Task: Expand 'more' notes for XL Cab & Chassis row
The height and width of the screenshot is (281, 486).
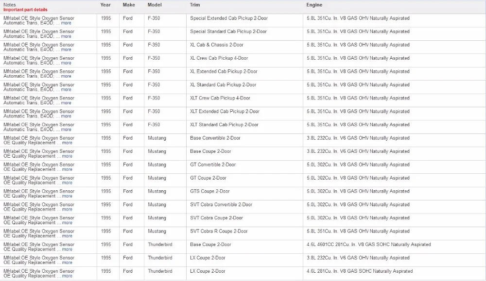Action: point(66,50)
